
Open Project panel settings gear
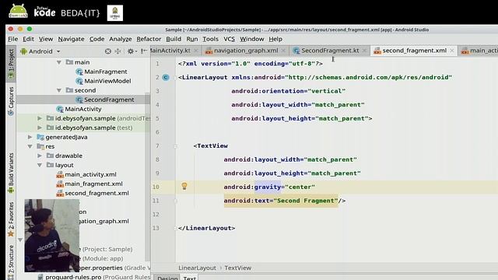[x=132, y=51]
